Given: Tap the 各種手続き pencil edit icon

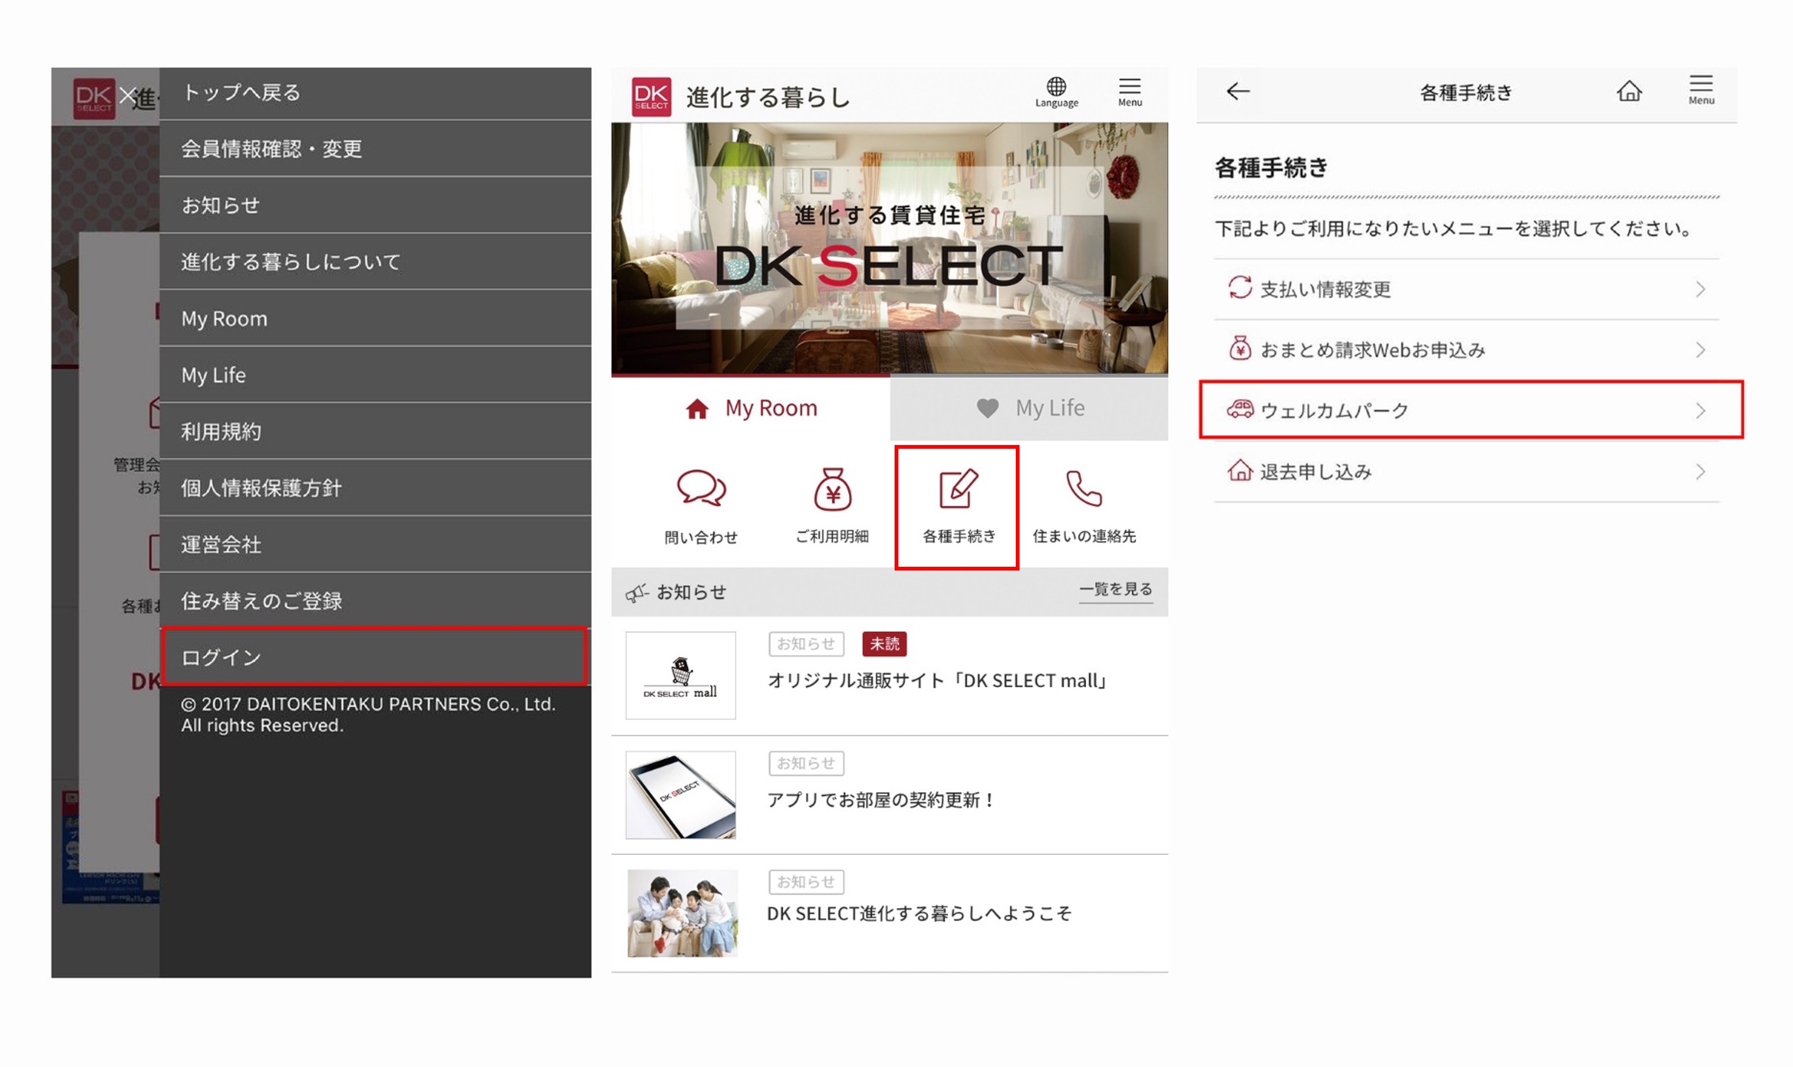Looking at the screenshot, I should (958, 489).
